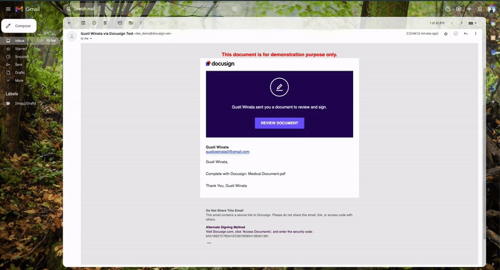Screen dimensions: 500x270
Task: Archive this email
Action: [x=83, y=23]
